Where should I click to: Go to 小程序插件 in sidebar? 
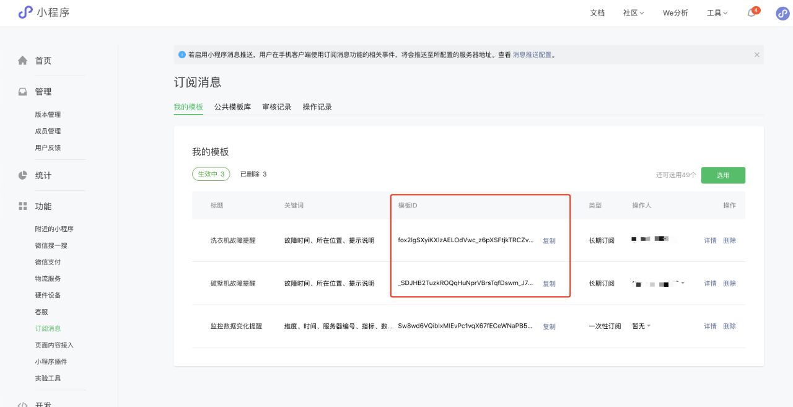[51, 362]
